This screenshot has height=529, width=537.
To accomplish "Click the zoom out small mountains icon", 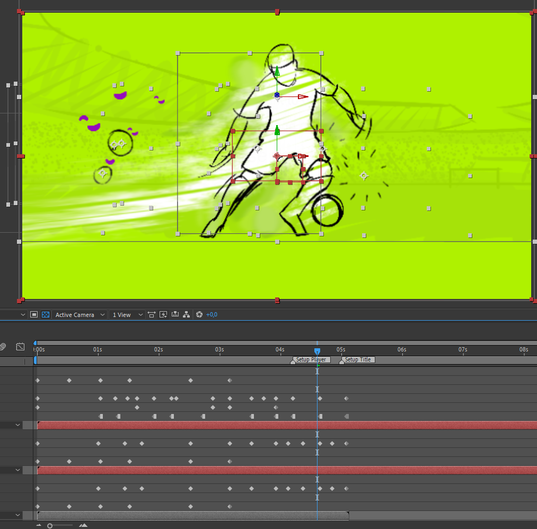I will pos(38,525).
